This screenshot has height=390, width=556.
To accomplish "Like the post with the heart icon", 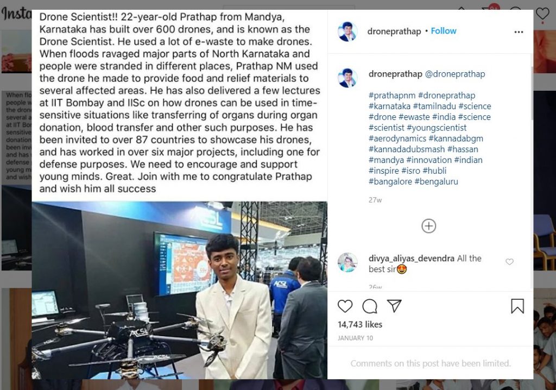I will [345, 306].
